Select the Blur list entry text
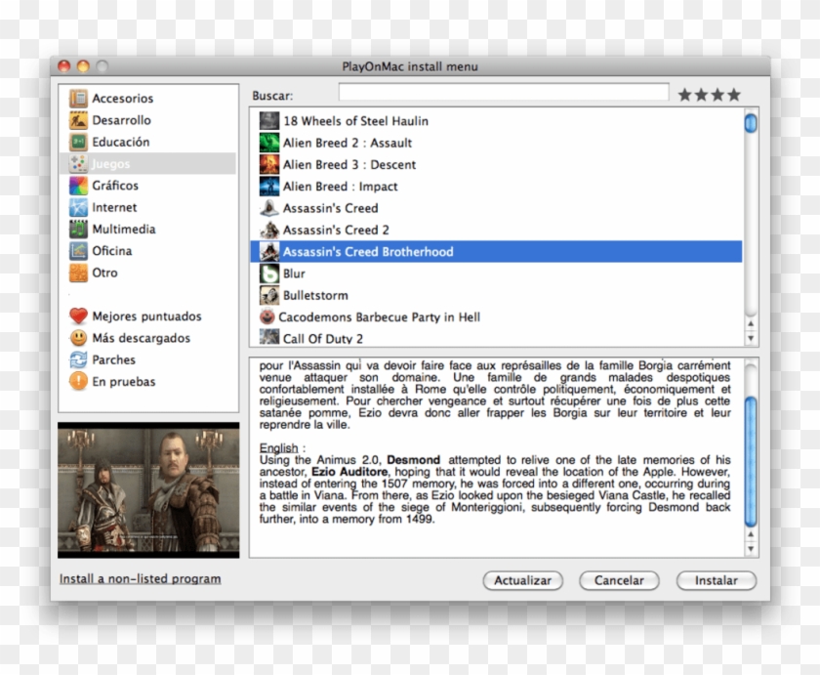The width and height of the screenshot is (820, 675). click(294, 274)
